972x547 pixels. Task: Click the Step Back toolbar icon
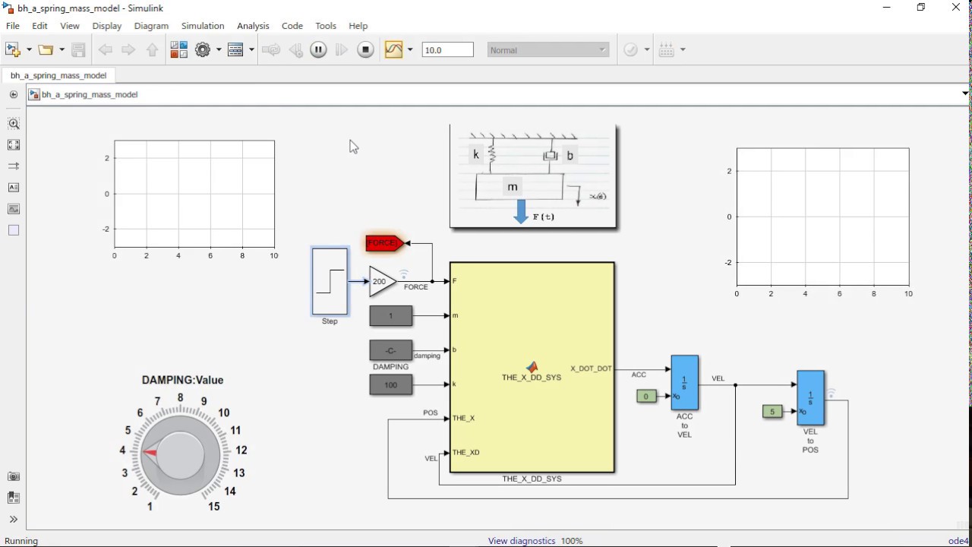pos(295,50)
